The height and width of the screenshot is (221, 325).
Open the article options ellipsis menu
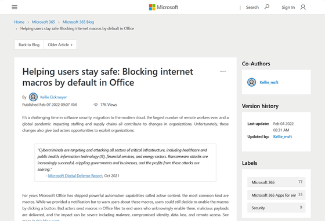pyautogui.click(x=223, y=72)
